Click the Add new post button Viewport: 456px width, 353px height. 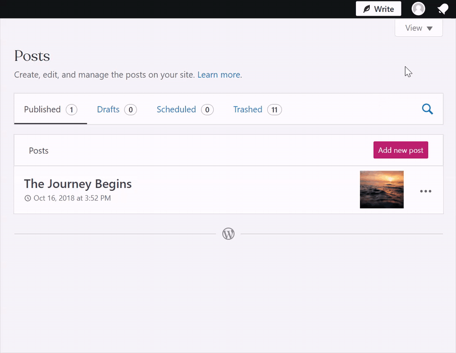click(x=401, y=150)
